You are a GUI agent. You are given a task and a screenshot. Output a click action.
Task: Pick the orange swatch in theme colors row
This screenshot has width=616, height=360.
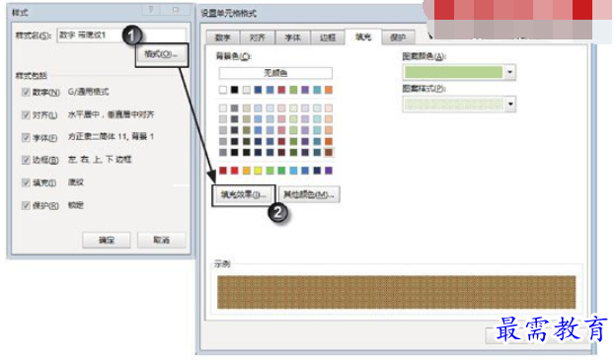tap(329, 90)
